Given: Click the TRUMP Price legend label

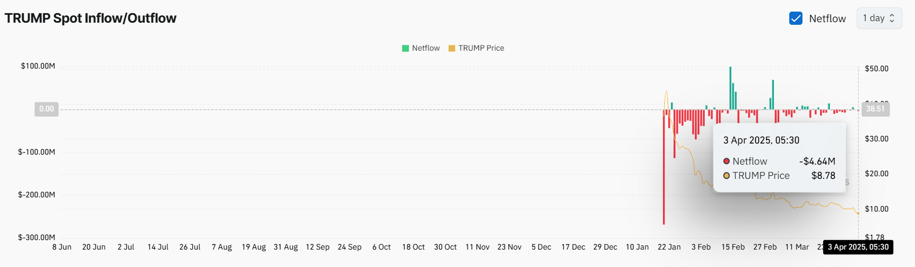Looking at the screenshot, I should click(x=481, y=48).
